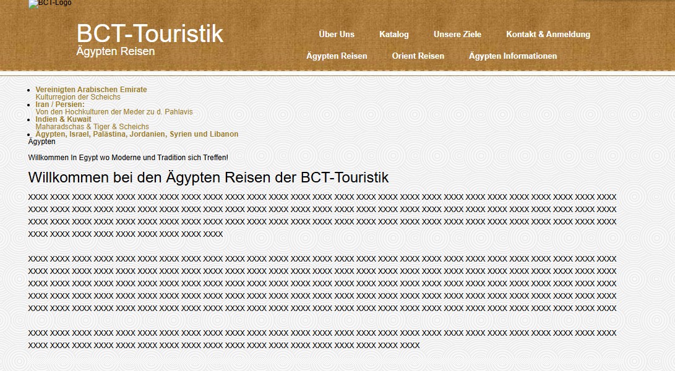Click Von den Hochkulturen der Meder text
675x371 pixels.
114,112
